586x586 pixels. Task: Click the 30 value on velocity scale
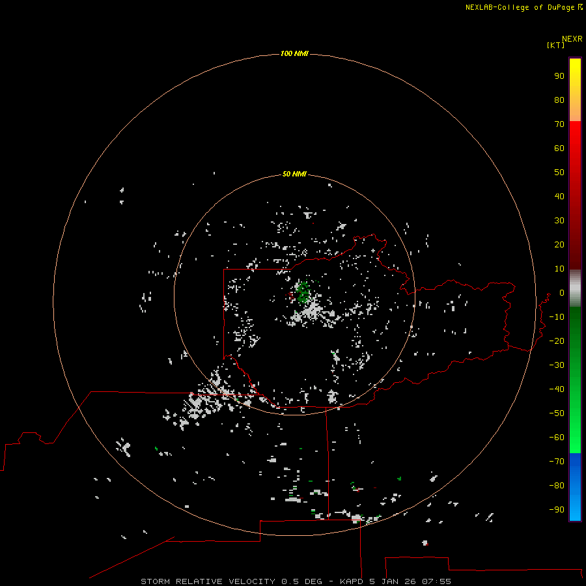[559, 221]
